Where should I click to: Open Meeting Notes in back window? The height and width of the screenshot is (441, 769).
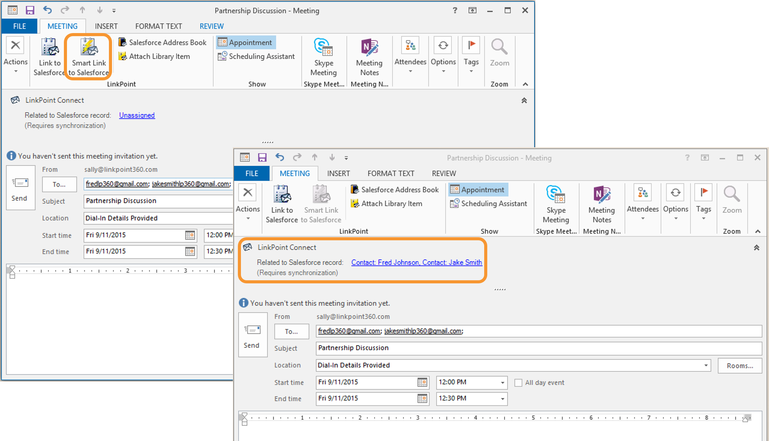tap(369, 57)
